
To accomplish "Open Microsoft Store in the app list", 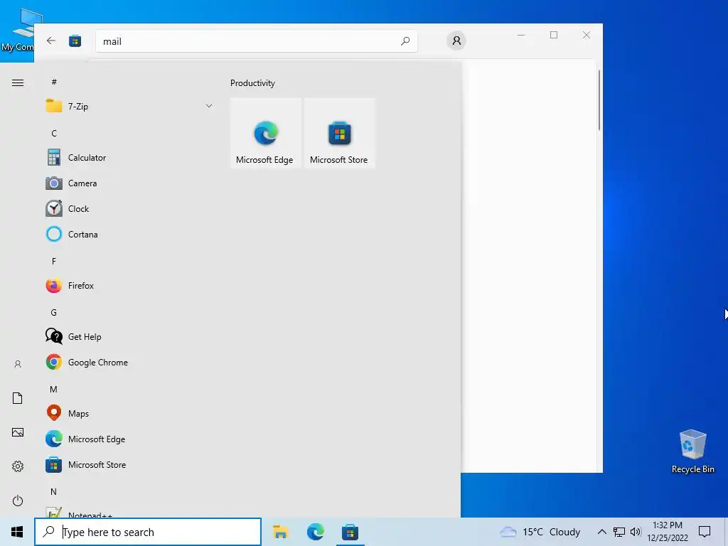I will click(x=129, y=464).
